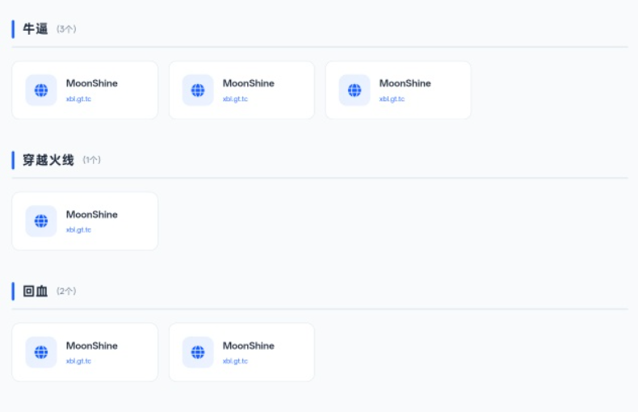The width and height of the screenshot is (638, 412).
Task: Click the 牛逼 section heading
Action: [x=36, y=29]
